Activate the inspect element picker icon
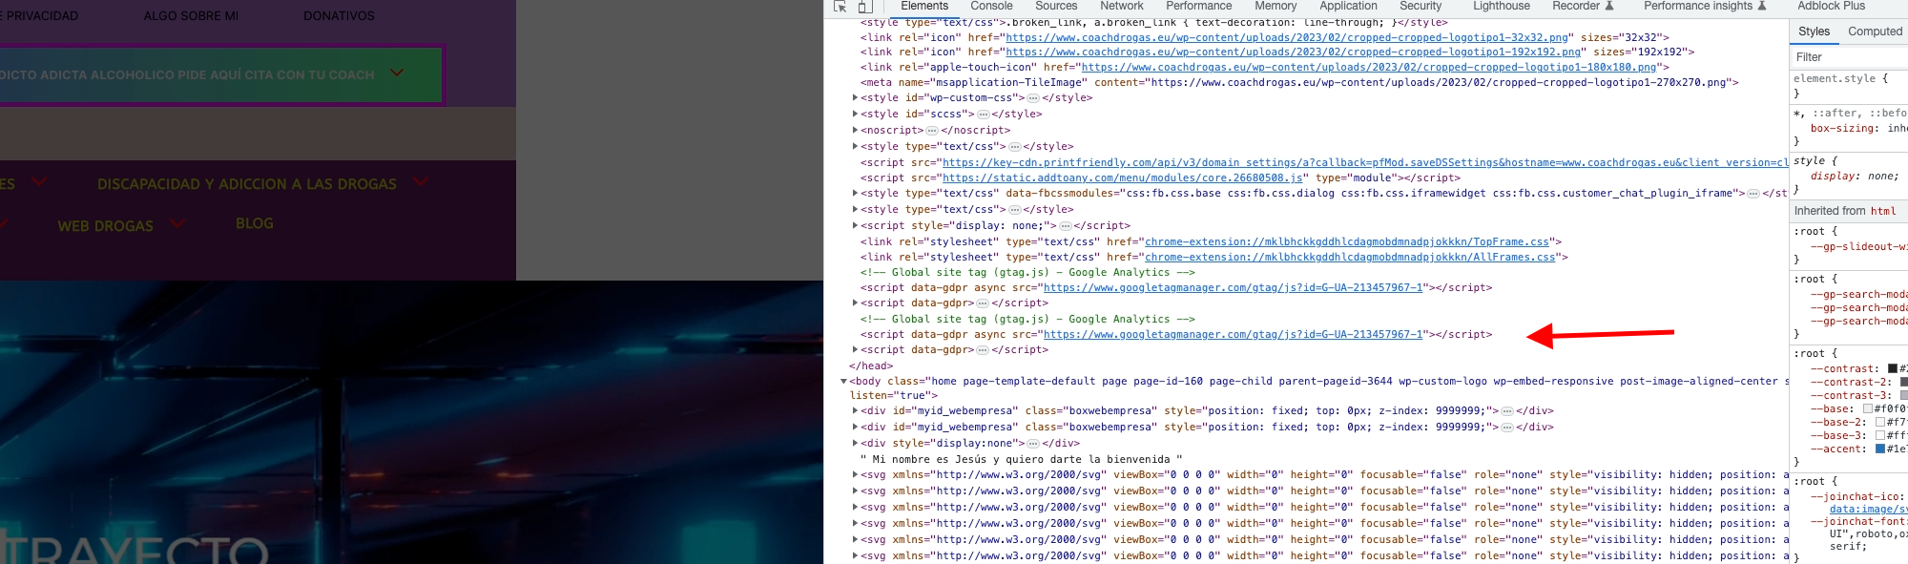The height and width of the screenshot is (564, 1908). pyautogui.click(x=840, y=6)
